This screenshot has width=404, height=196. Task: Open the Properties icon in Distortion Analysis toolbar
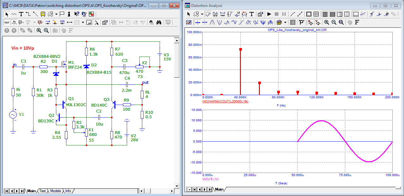click(260, 14)
